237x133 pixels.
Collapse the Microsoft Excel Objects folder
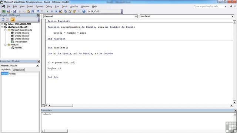(5, 30)
